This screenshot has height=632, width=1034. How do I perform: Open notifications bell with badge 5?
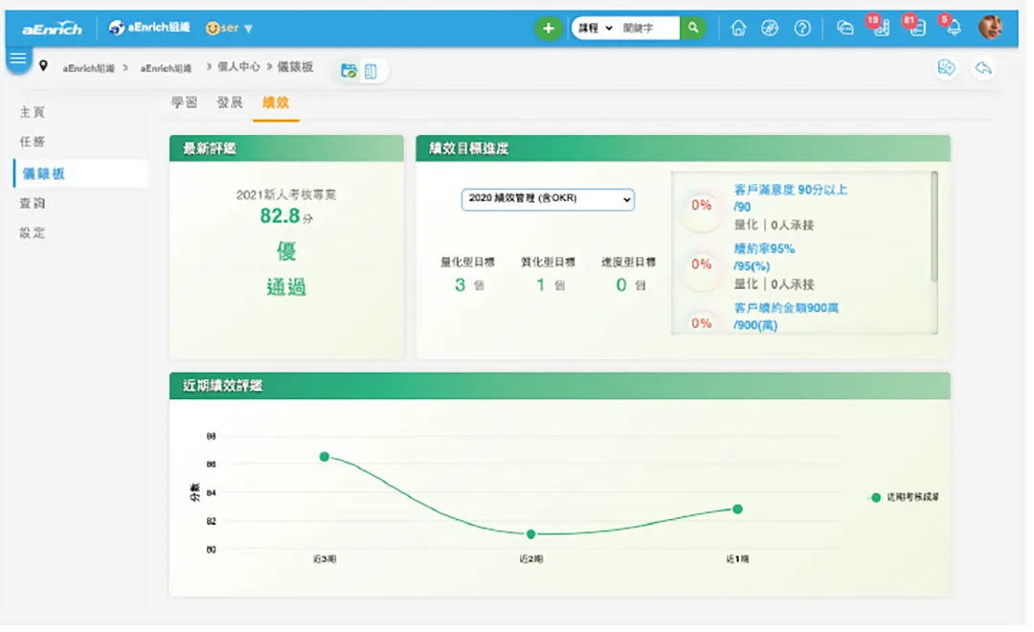coord(953,28)
